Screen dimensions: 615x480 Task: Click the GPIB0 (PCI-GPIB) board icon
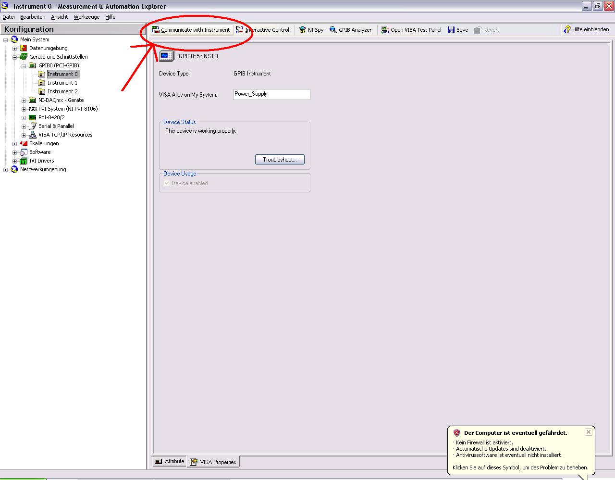coord(33,65)
